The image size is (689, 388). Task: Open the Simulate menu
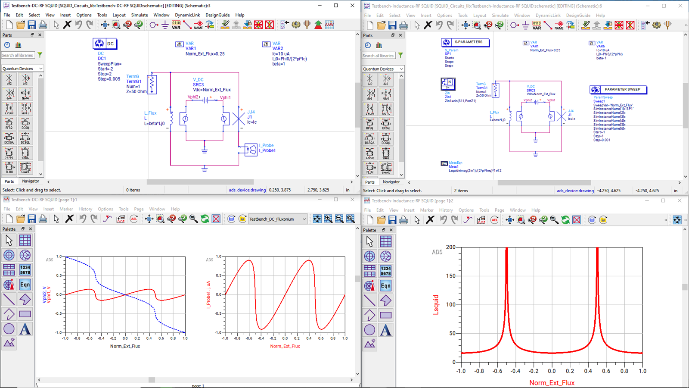coord(140,15)
